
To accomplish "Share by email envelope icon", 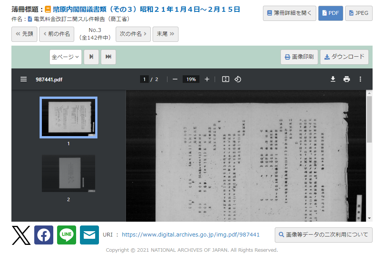I will [x=89, y=235].
